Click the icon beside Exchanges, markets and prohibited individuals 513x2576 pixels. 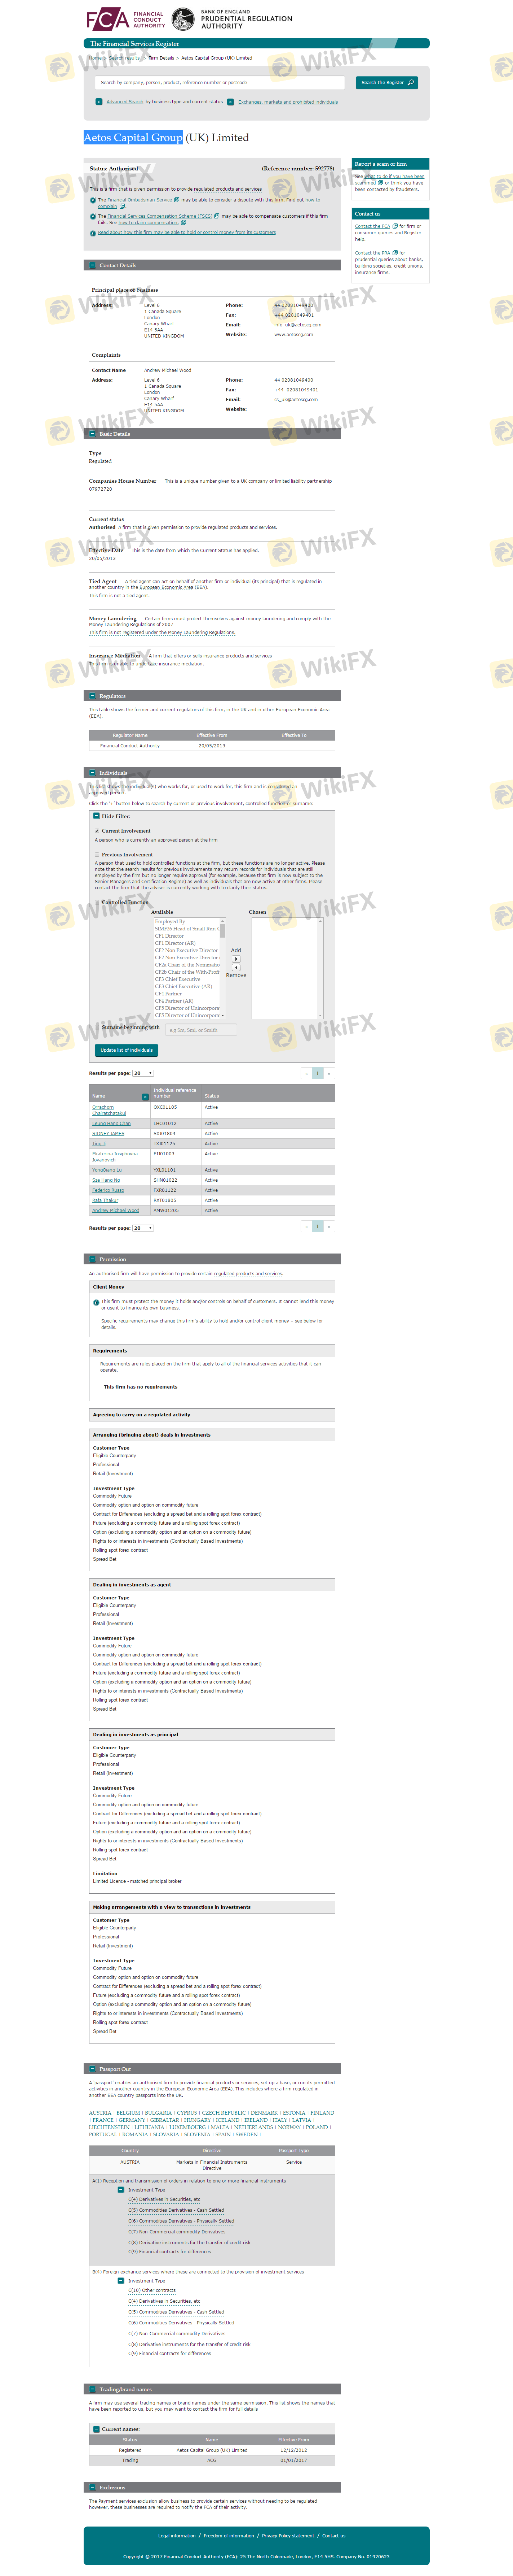tap(231, 102)
